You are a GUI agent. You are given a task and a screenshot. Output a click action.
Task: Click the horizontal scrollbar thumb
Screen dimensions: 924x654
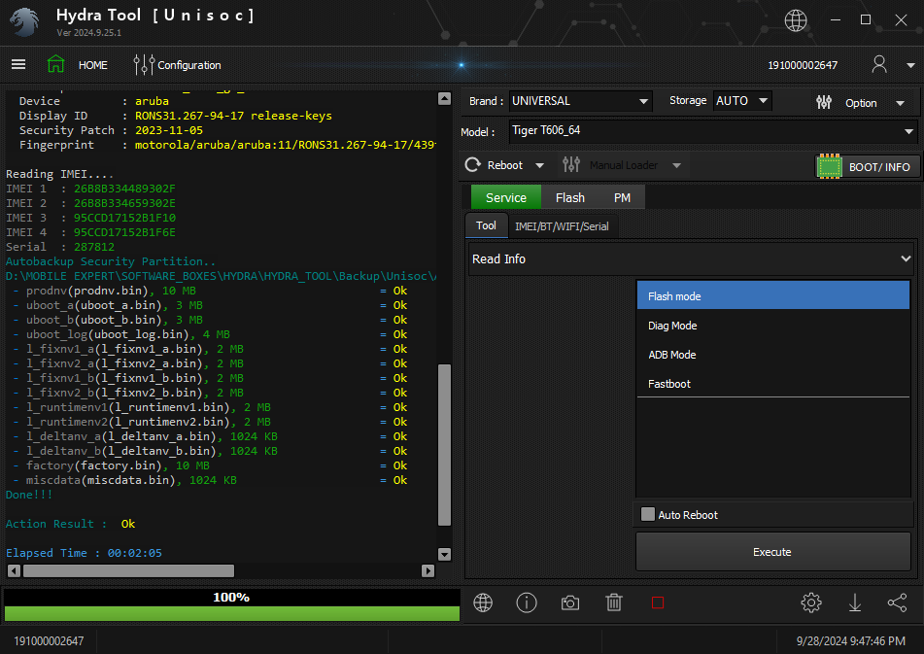click(128, 570)
